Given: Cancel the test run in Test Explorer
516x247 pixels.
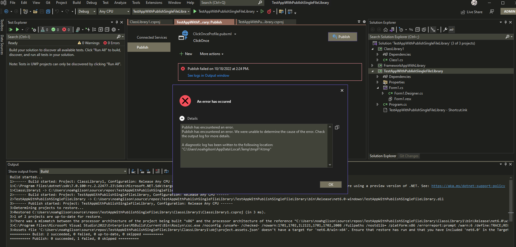Looking at the screenshot, I should [34, 30].
